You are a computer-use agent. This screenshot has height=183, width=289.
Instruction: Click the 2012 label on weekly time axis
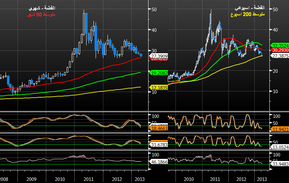tap(241, 179)
